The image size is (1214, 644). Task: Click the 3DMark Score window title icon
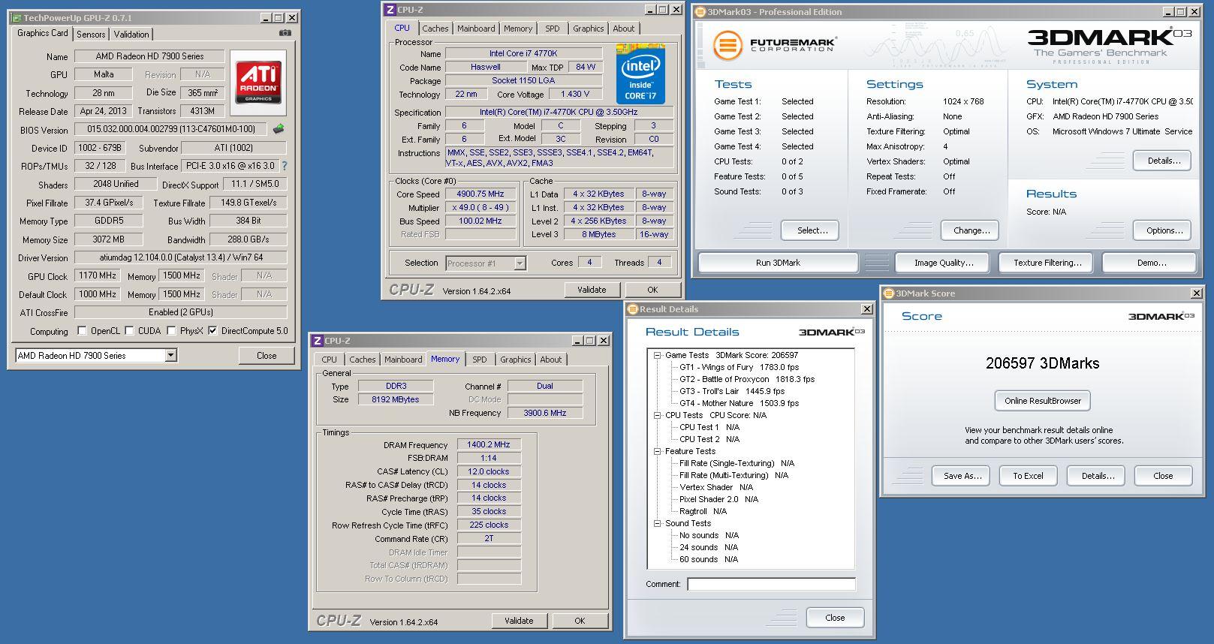point(889,293)
